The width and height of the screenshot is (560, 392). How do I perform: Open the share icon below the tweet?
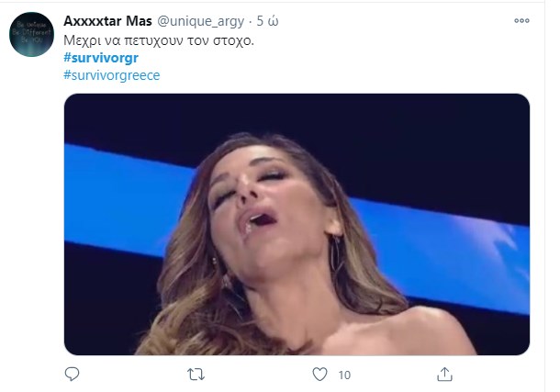444,374
